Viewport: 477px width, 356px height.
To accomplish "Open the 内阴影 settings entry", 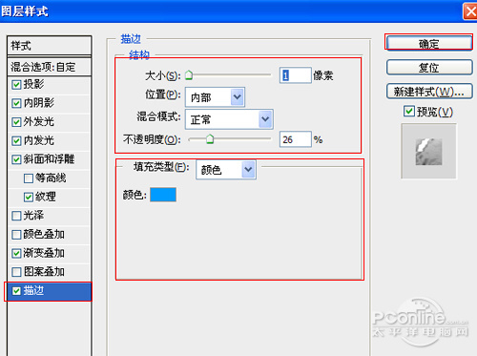I will tap(39, 103).
